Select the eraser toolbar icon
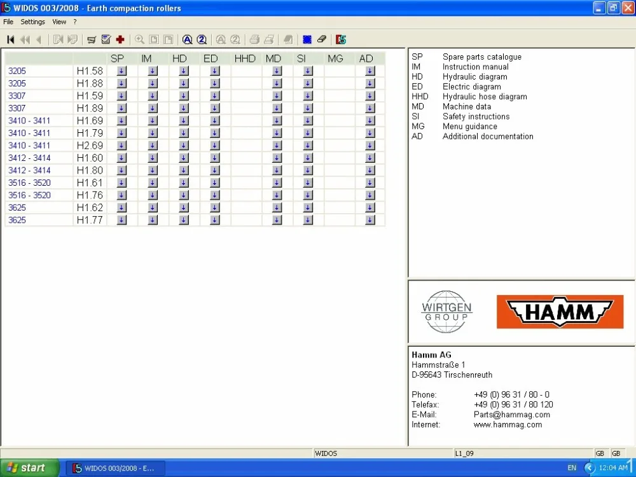636x477 pixels. (322, 39)
